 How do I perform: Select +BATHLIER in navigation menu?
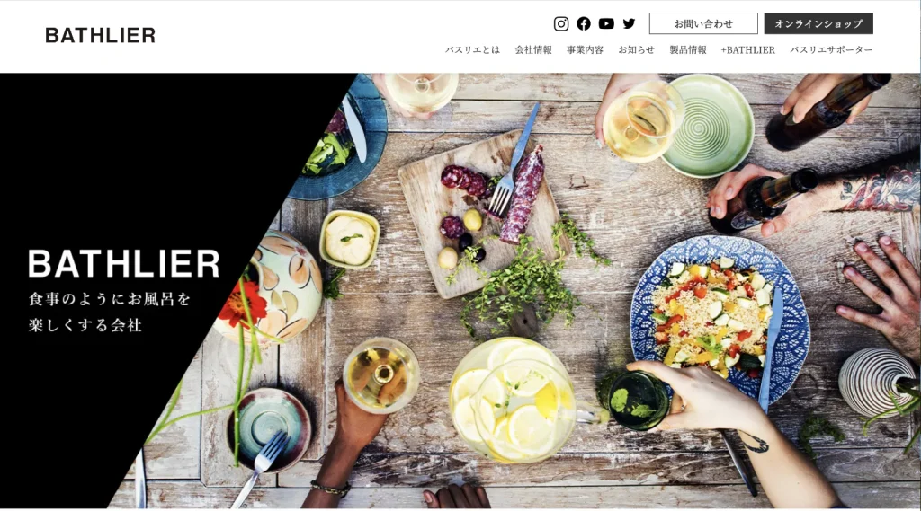pyautogui.click(x=747, y=50)
